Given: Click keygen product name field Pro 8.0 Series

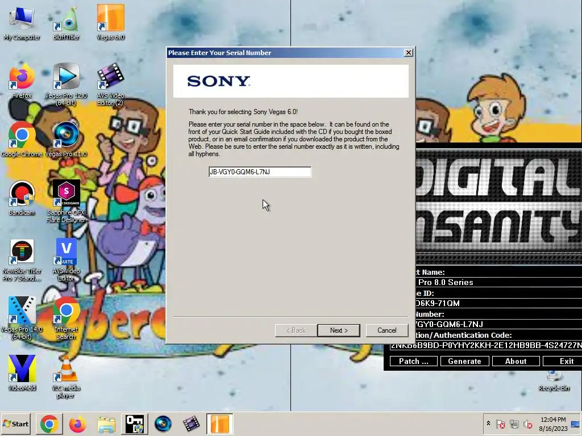Looking at the screenshot, I should 498,282.
